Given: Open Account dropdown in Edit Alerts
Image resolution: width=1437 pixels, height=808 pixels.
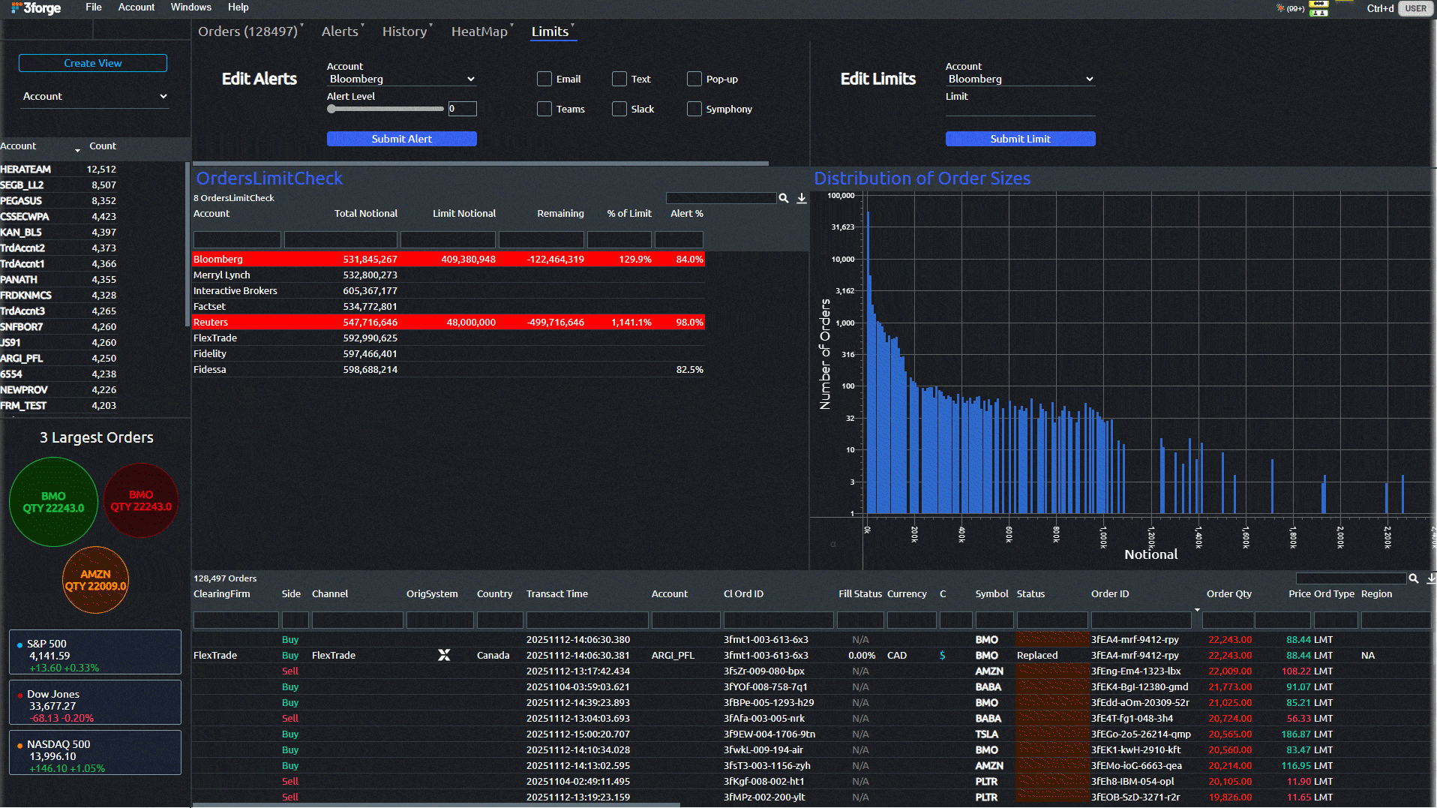Looking at the screenshot, I should 401,80.
